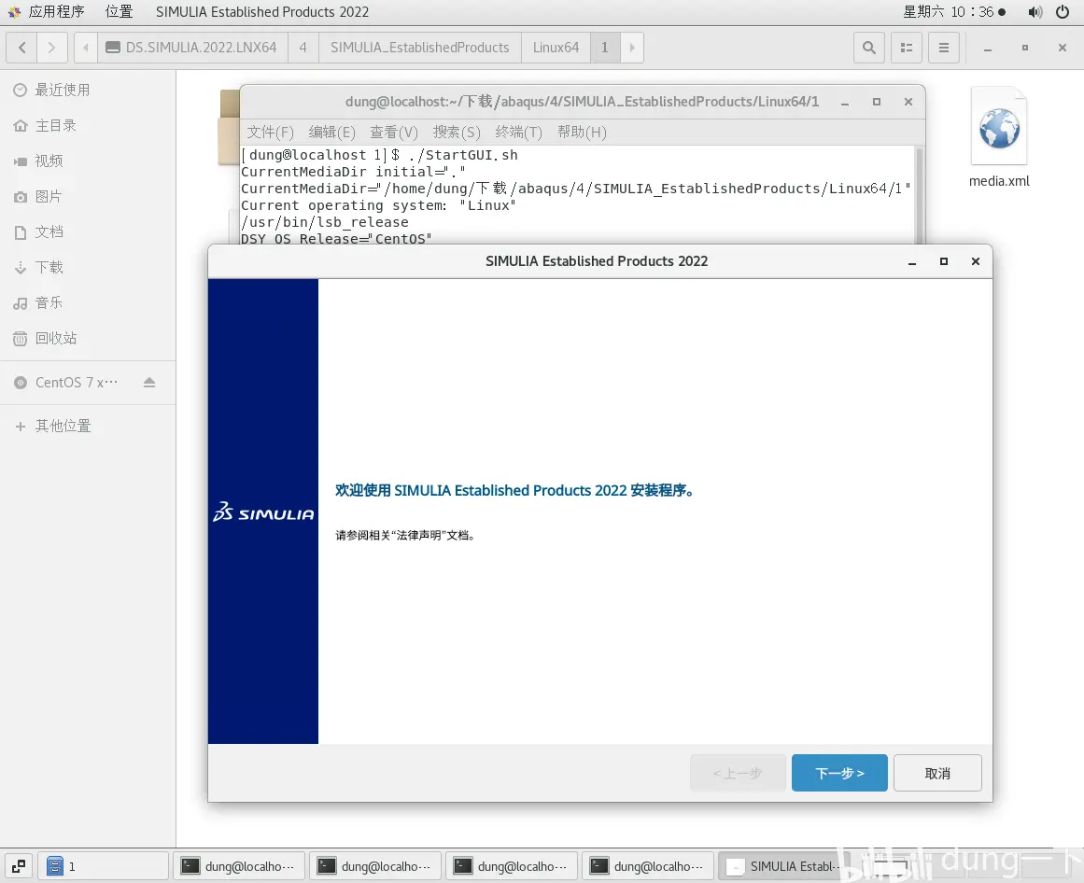
Task: Minimize the file manager window
Action: pos(988,48)
